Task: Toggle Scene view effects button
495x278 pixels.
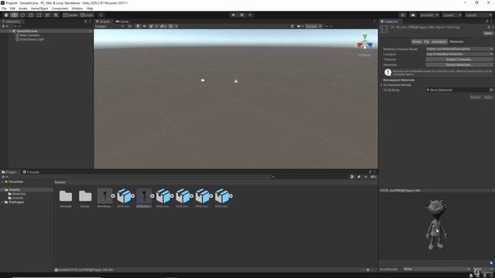Action: pos(152,26)
